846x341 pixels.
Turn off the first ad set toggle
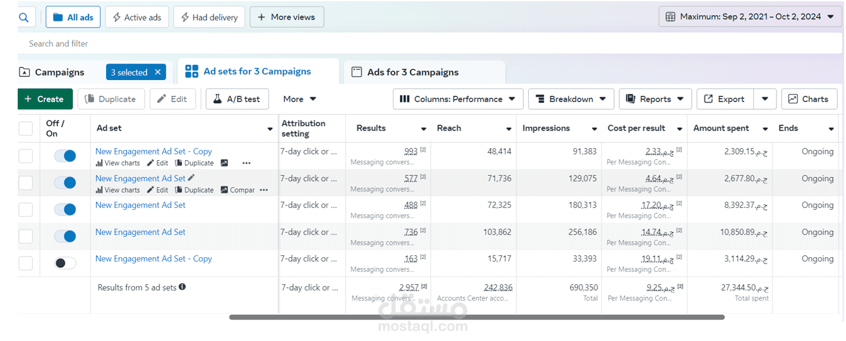point(64,156)
